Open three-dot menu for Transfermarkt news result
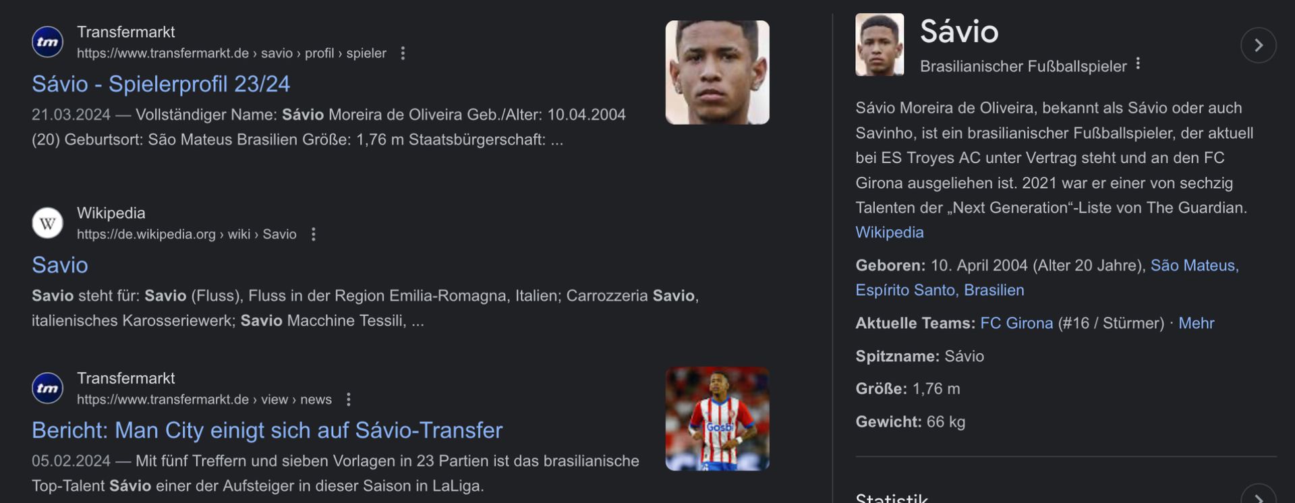The width and height of the screenshot is (1295, 503). 348,400
